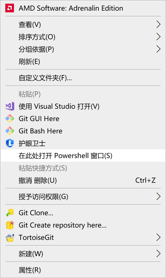Click the 护眼卫士 blue shield icon

10,143
